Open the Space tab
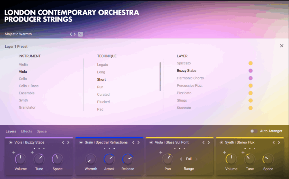Image resolution: width=289 pixels, height=179 pixels. 42,131
